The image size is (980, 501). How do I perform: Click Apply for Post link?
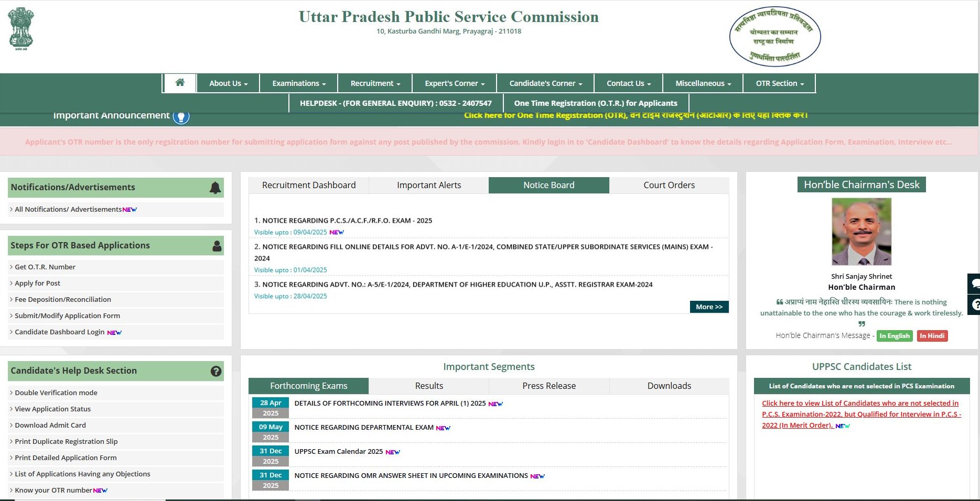pyautogui.click(x=37, y=283)
